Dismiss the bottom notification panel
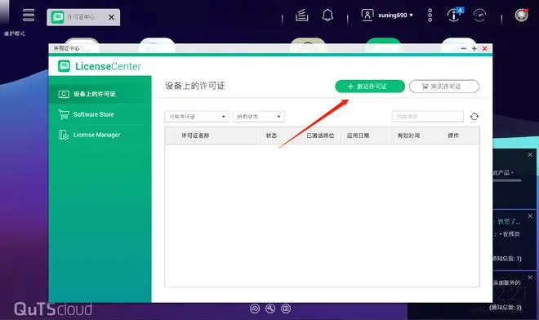 point(530,278)
